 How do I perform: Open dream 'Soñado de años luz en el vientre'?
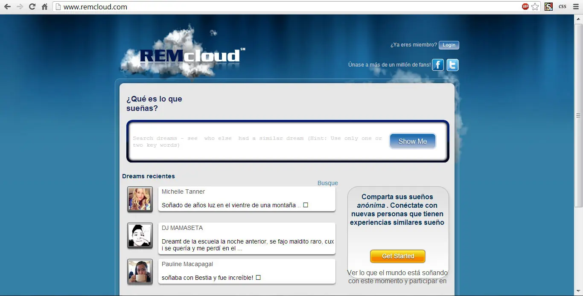coord(235,205)
